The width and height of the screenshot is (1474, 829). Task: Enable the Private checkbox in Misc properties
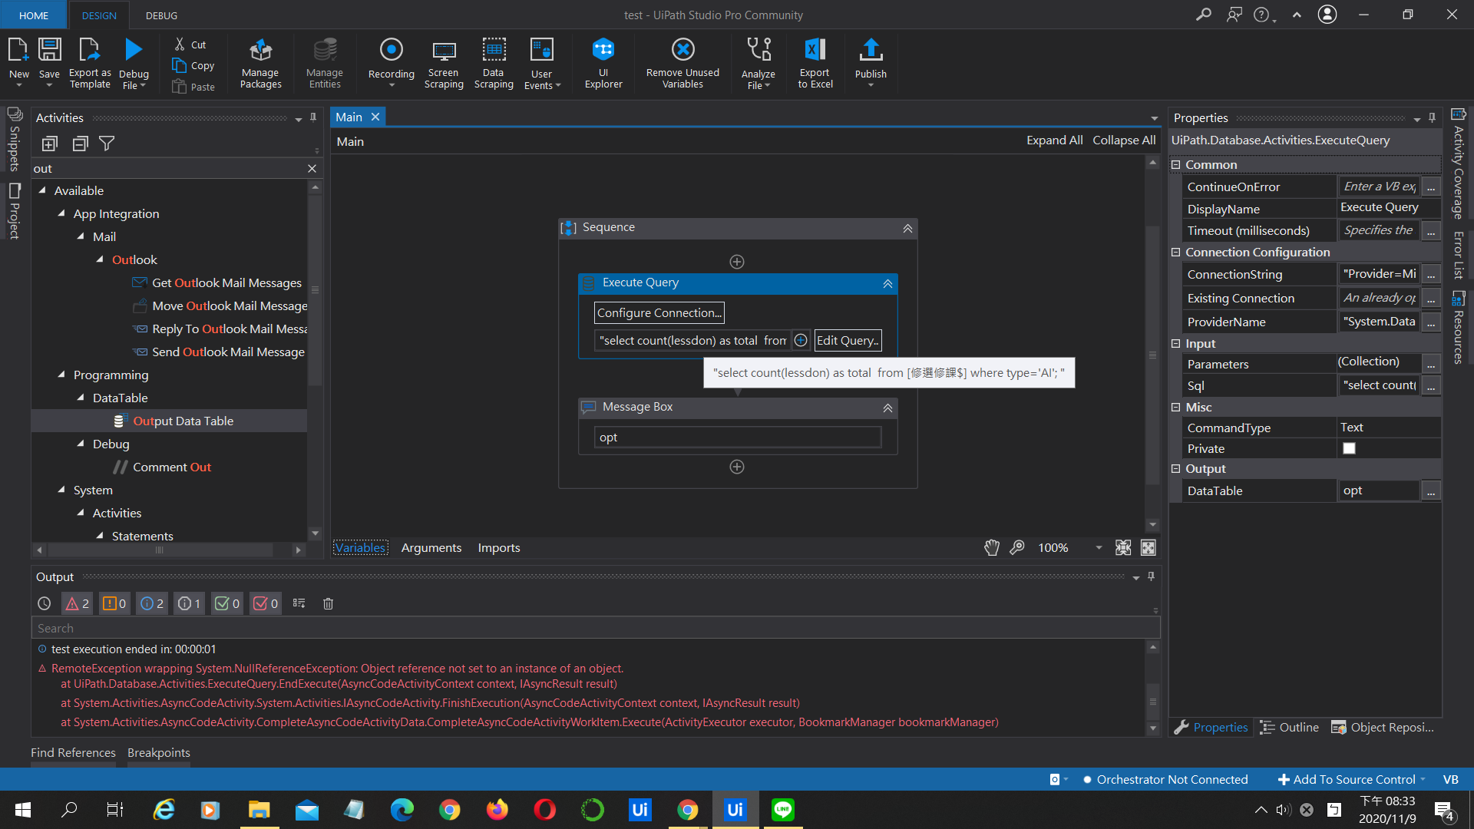[1349, 448]
